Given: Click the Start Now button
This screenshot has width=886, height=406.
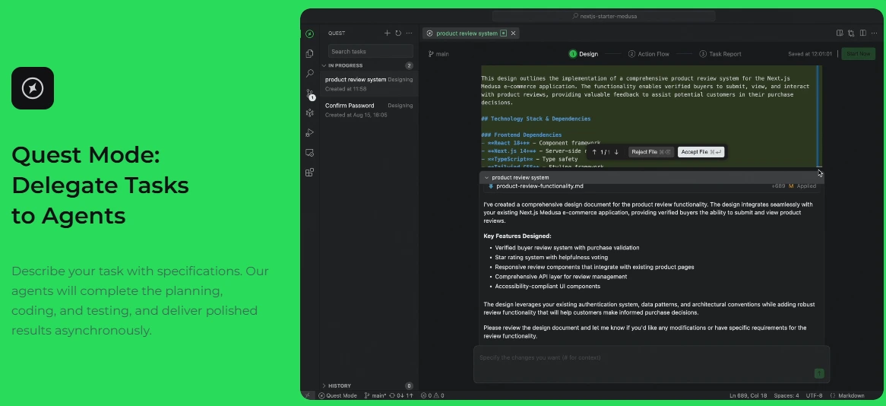Looking at the screenshot, I should 859,54.
